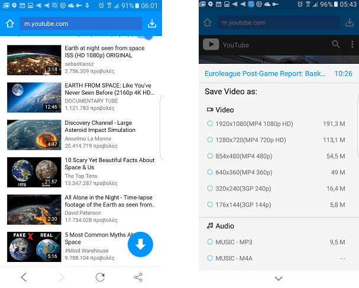Click the '10:26' video duration
Viewport: 359px width, 288px height.
coord(343,73)
